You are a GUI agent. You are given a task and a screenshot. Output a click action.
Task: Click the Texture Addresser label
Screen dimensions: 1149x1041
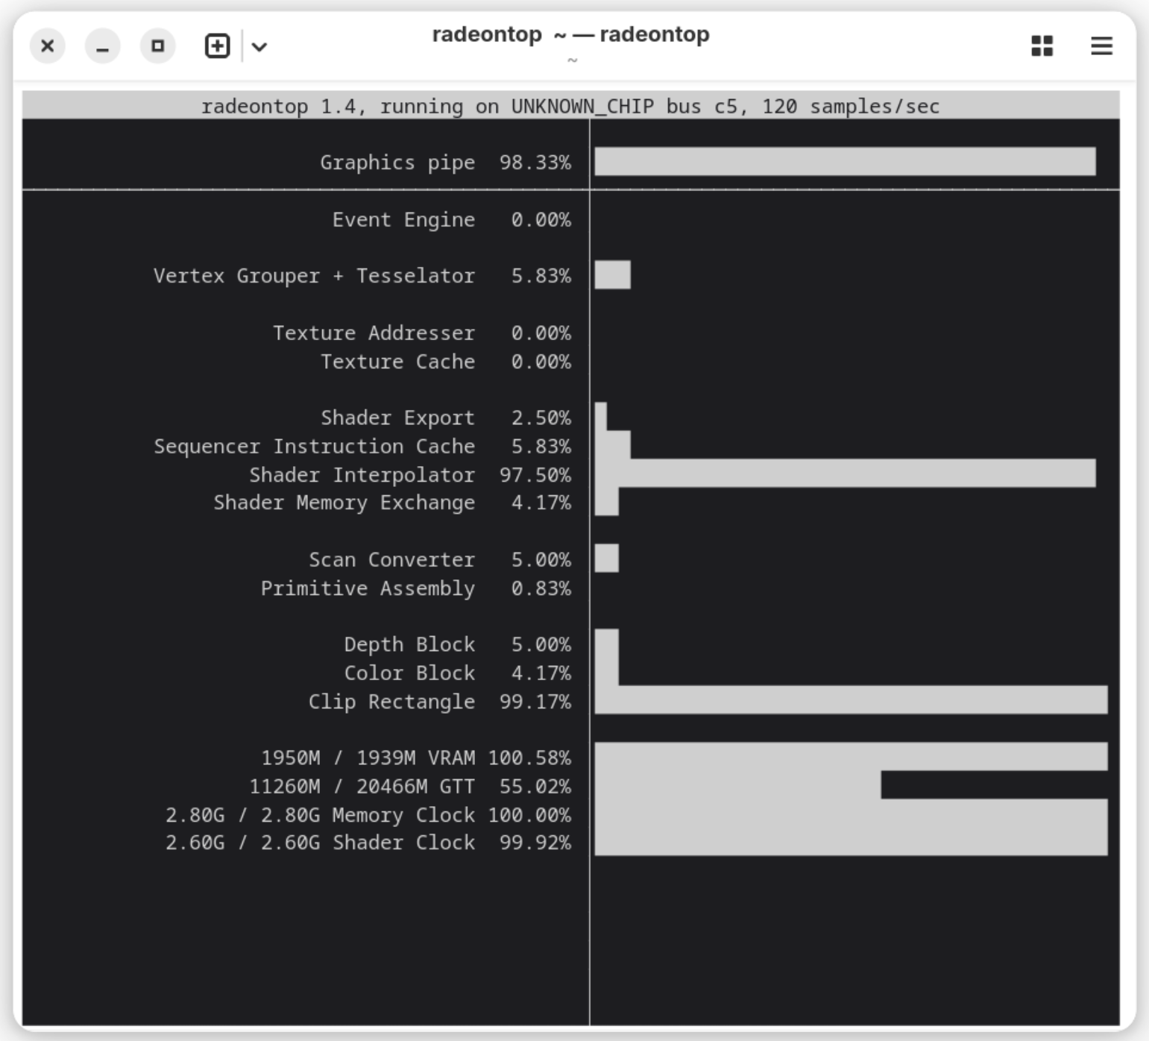(x=374, y=333)
